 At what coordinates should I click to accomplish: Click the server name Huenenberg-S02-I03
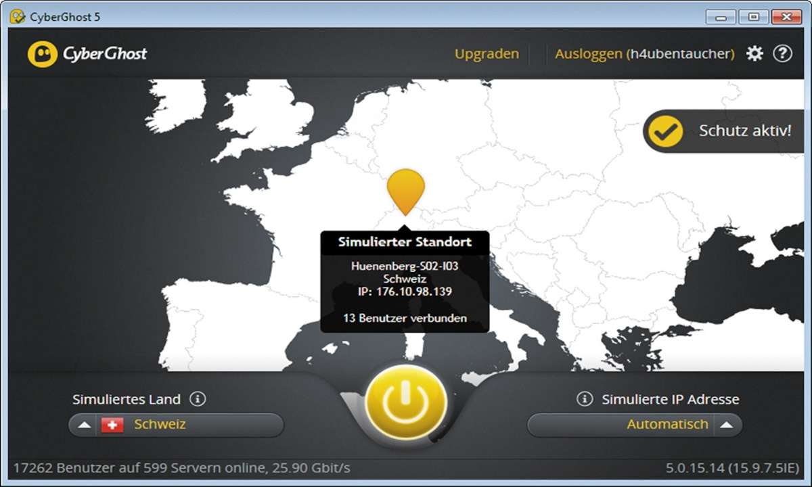coord(405,266)
